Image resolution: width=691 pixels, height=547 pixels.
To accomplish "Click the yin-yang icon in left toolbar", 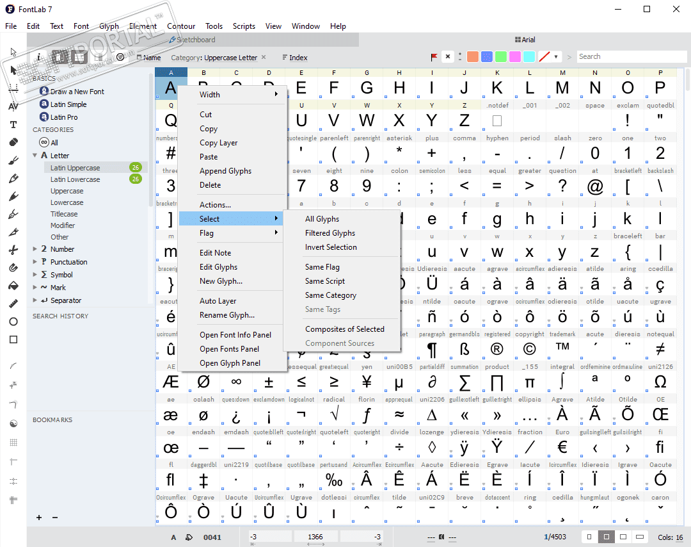I will pos(13,423).
